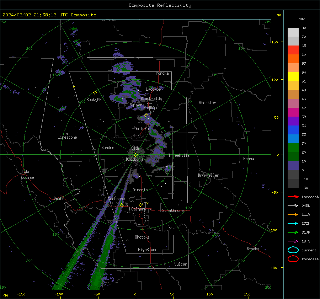The height and width of the screenshot is (299, 320).
Task: Select the 54 dBZ yellow swatch
Action: click(x=293, y=77)
